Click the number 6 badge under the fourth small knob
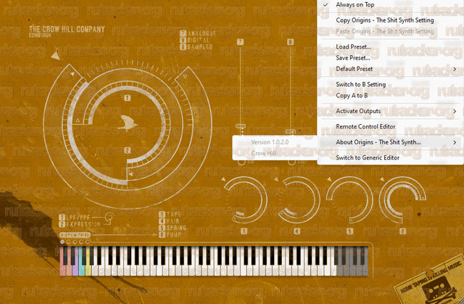This screenshot has height=304, width=464. tap(403, 231)
